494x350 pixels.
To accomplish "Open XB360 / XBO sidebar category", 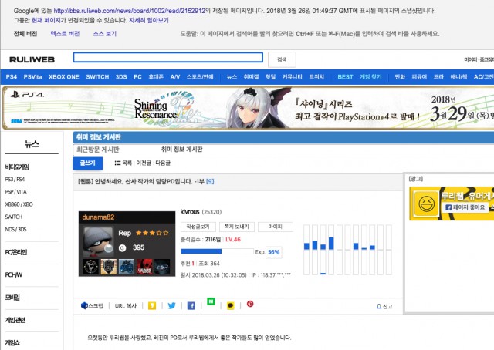I will pyautogui.click(x=19, y=204).
